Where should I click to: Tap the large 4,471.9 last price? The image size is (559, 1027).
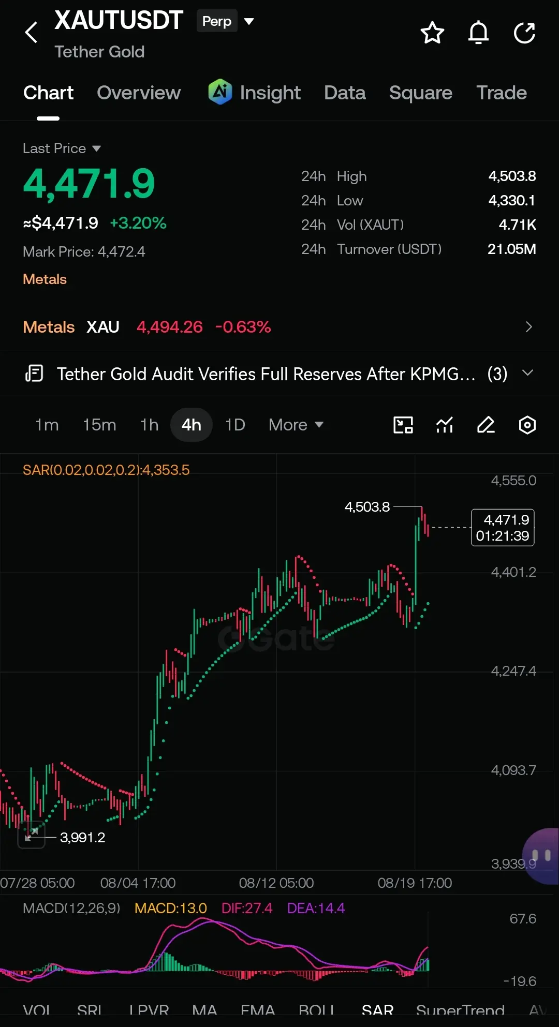point(89,183)
